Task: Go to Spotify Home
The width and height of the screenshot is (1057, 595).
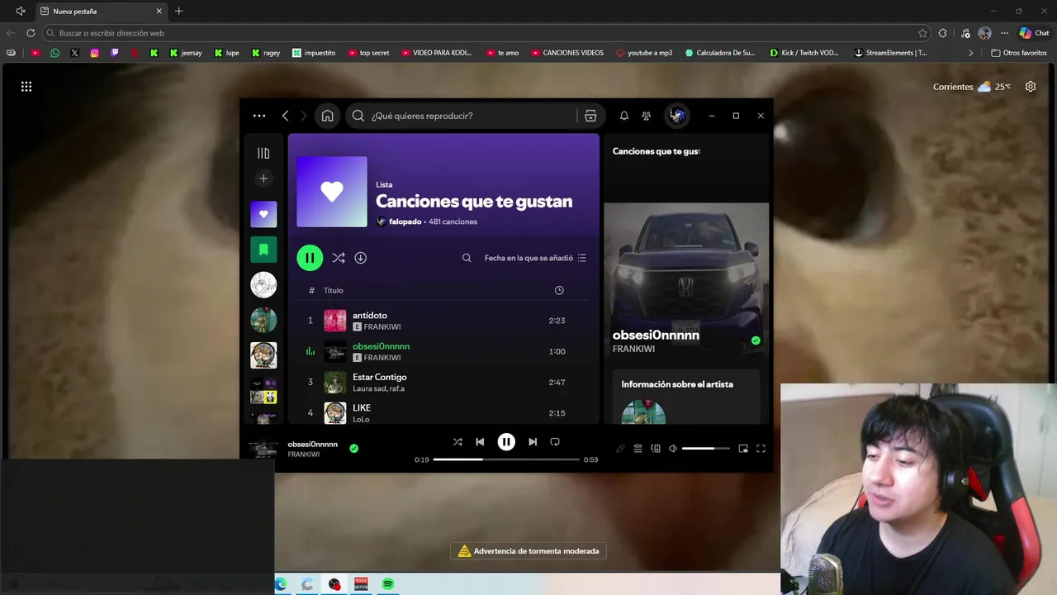Action: pyautogui.click(x=328, y=116)
